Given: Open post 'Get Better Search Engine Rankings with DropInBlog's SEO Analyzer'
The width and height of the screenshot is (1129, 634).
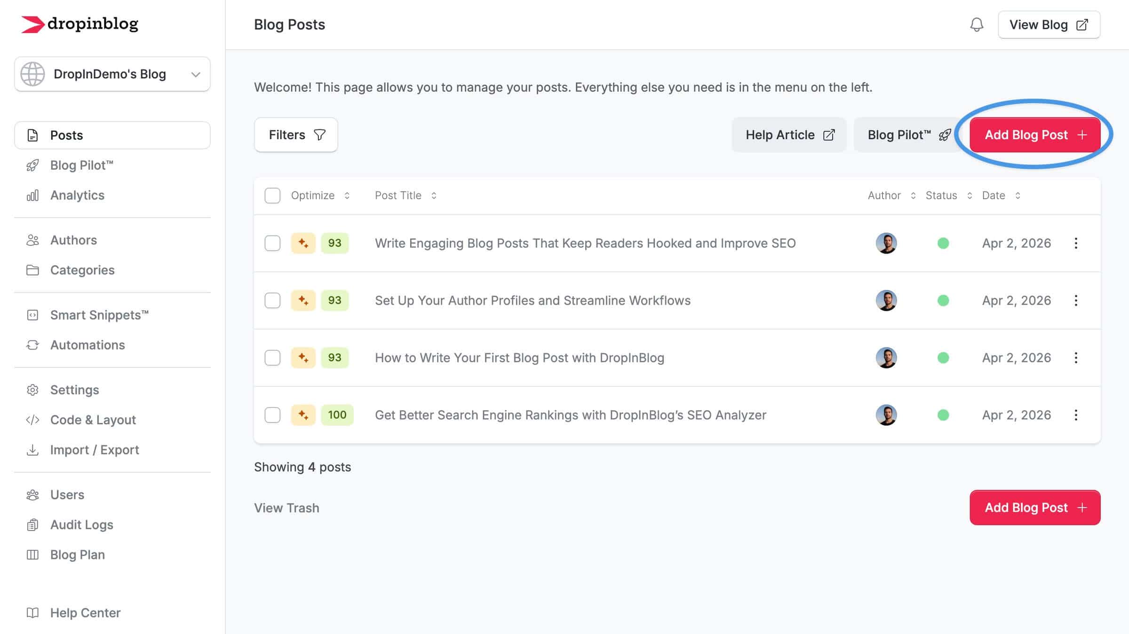Looking at the screenshot, I should [571, 415].
